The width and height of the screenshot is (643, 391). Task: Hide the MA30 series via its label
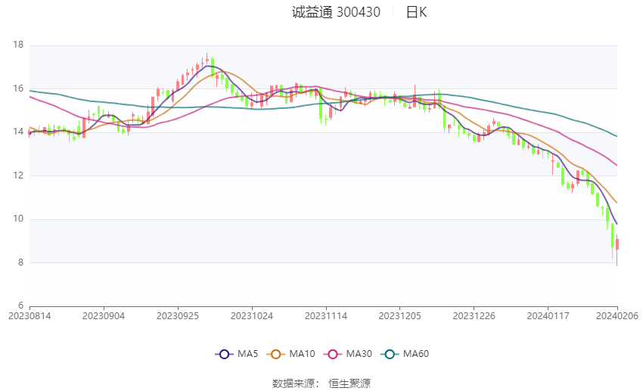click(x=359, y=354)
